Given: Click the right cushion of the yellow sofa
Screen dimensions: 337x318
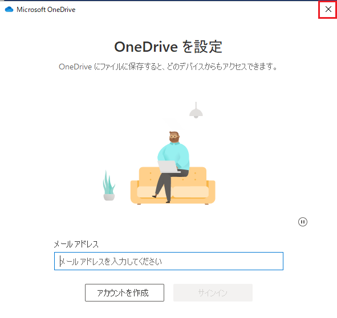Looking at the screenshot, I should coord(190,192).
